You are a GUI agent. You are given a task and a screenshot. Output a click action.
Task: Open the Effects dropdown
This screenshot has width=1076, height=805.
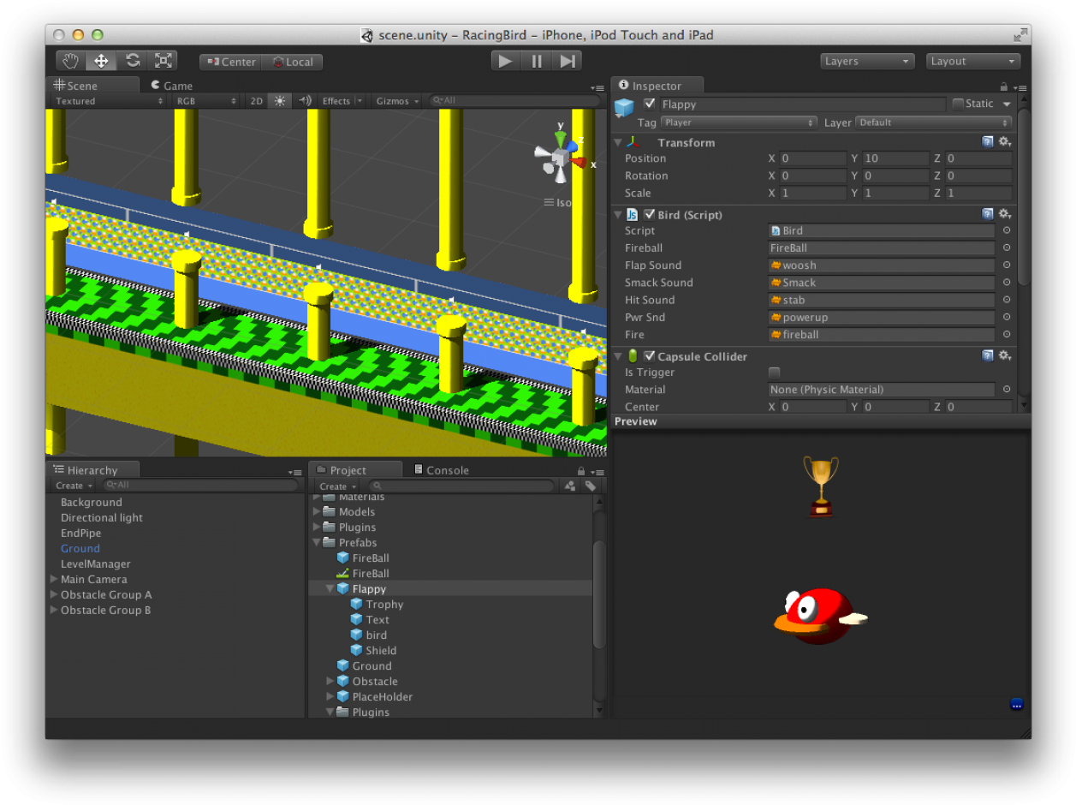342,101
